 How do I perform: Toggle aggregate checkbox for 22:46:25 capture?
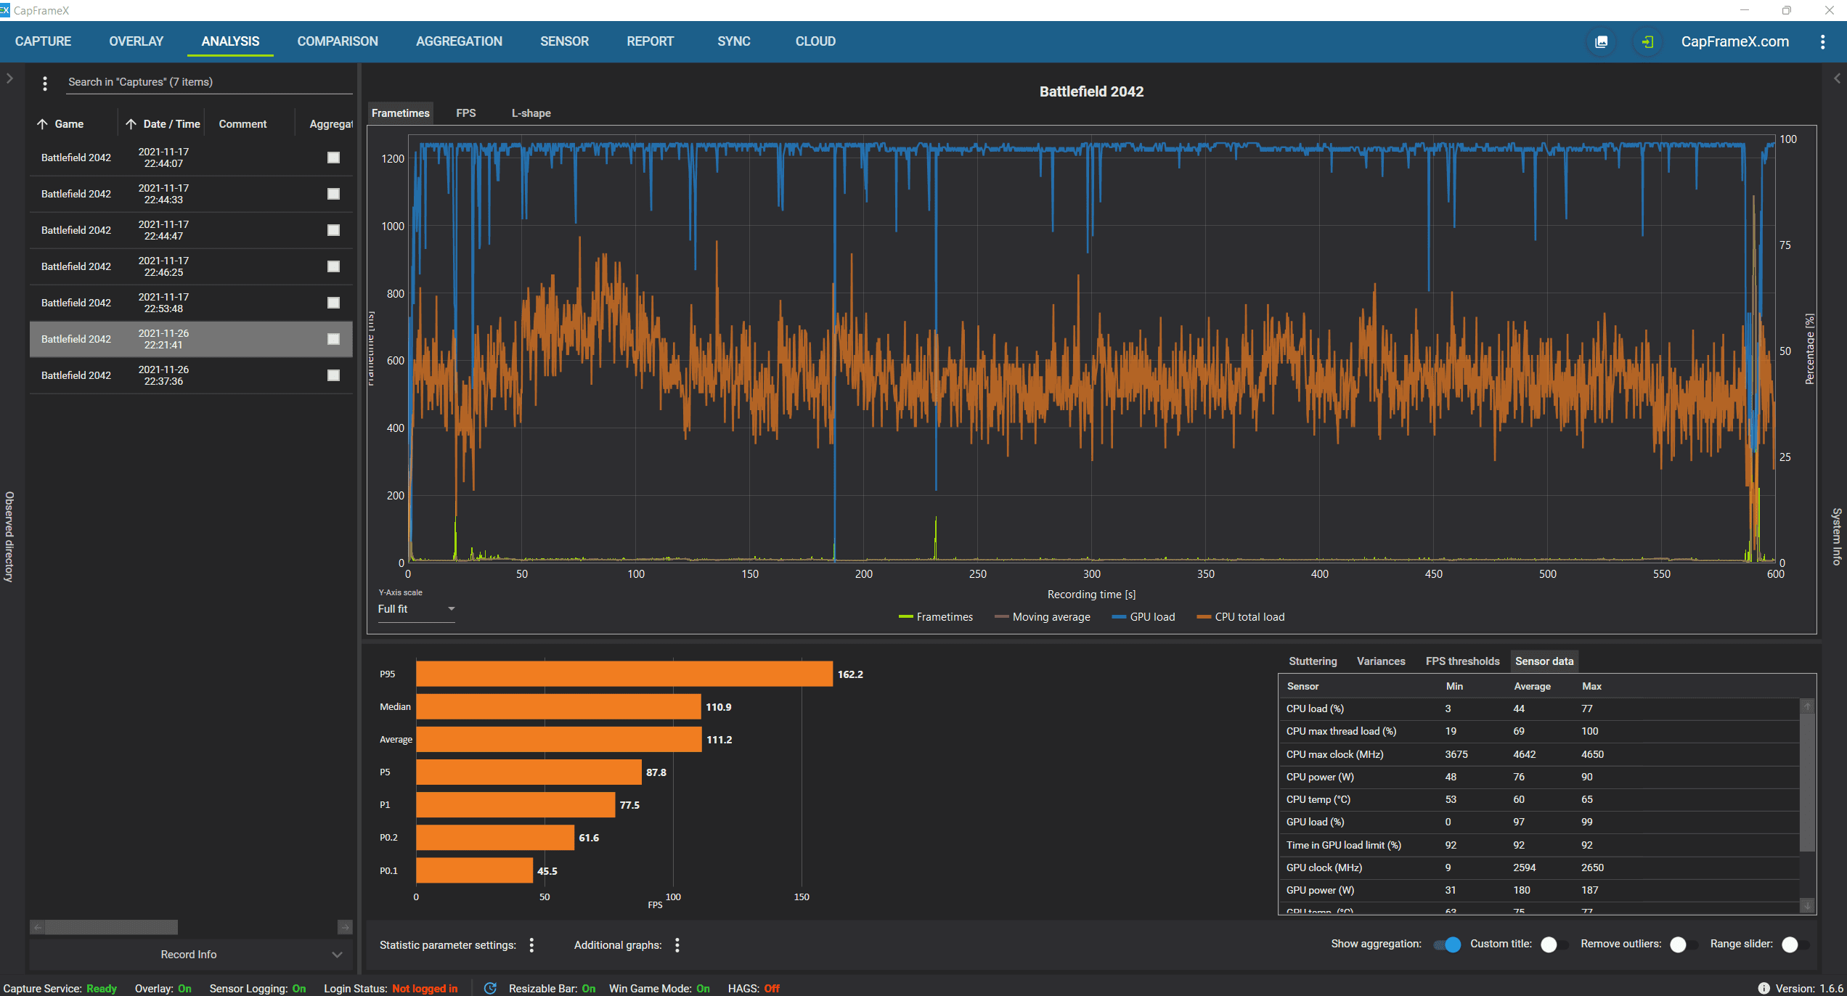(333, 266)
